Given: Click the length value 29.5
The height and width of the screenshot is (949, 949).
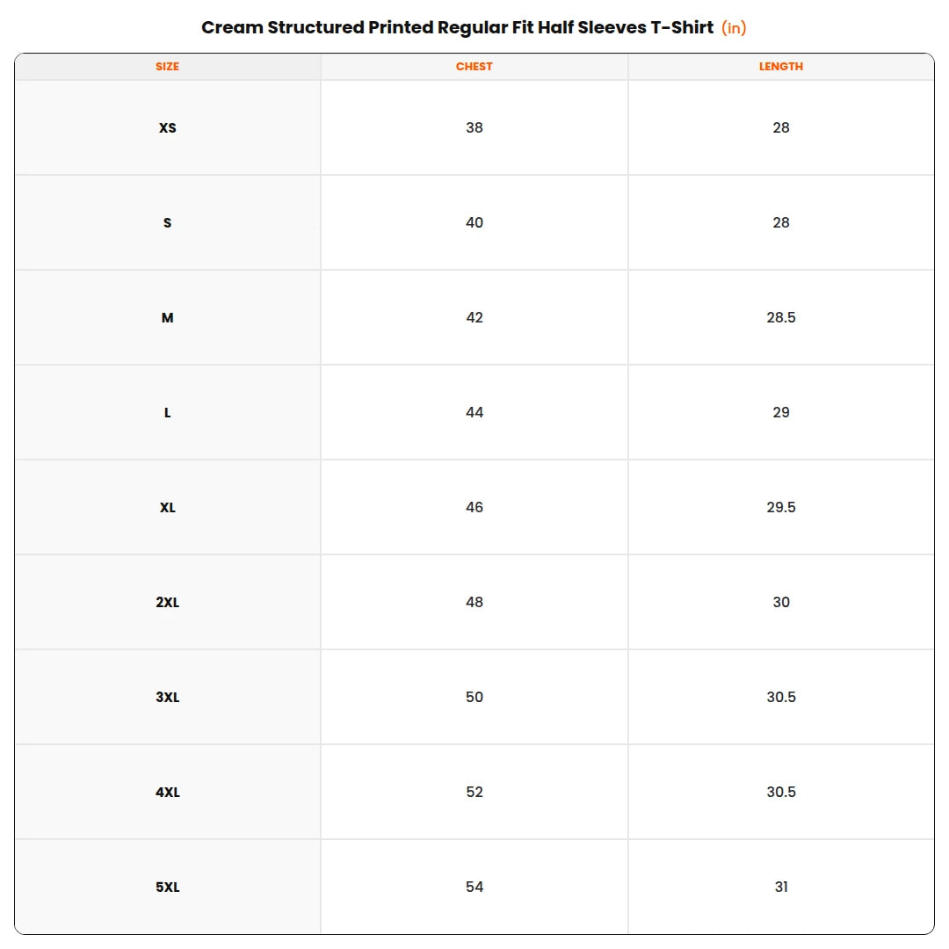Looking at the screenshot, I should 781,507.
